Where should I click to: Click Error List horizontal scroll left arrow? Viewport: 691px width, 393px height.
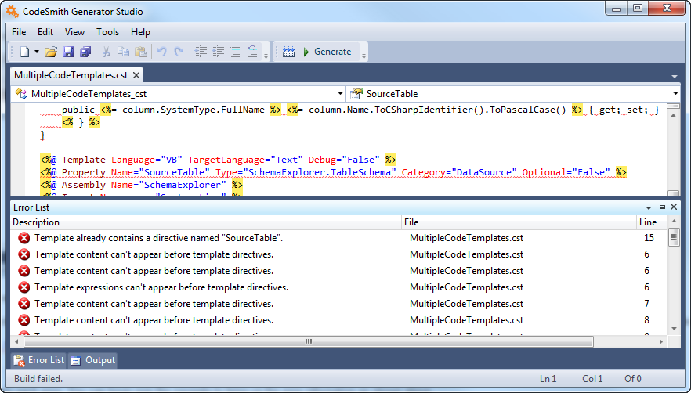[16, 341]
